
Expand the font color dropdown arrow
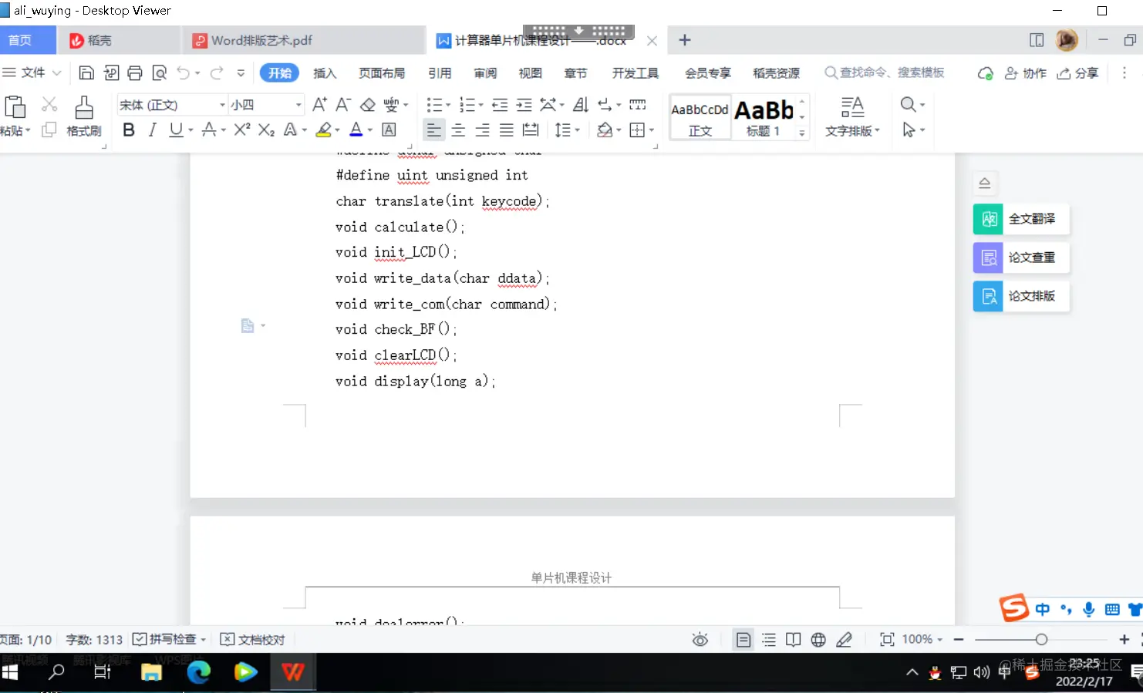[x=370, y=130]
